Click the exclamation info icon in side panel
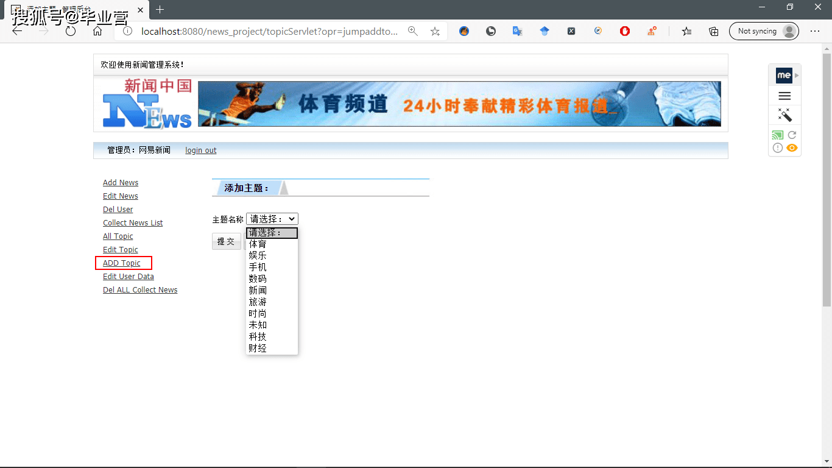 pos(778,148)
